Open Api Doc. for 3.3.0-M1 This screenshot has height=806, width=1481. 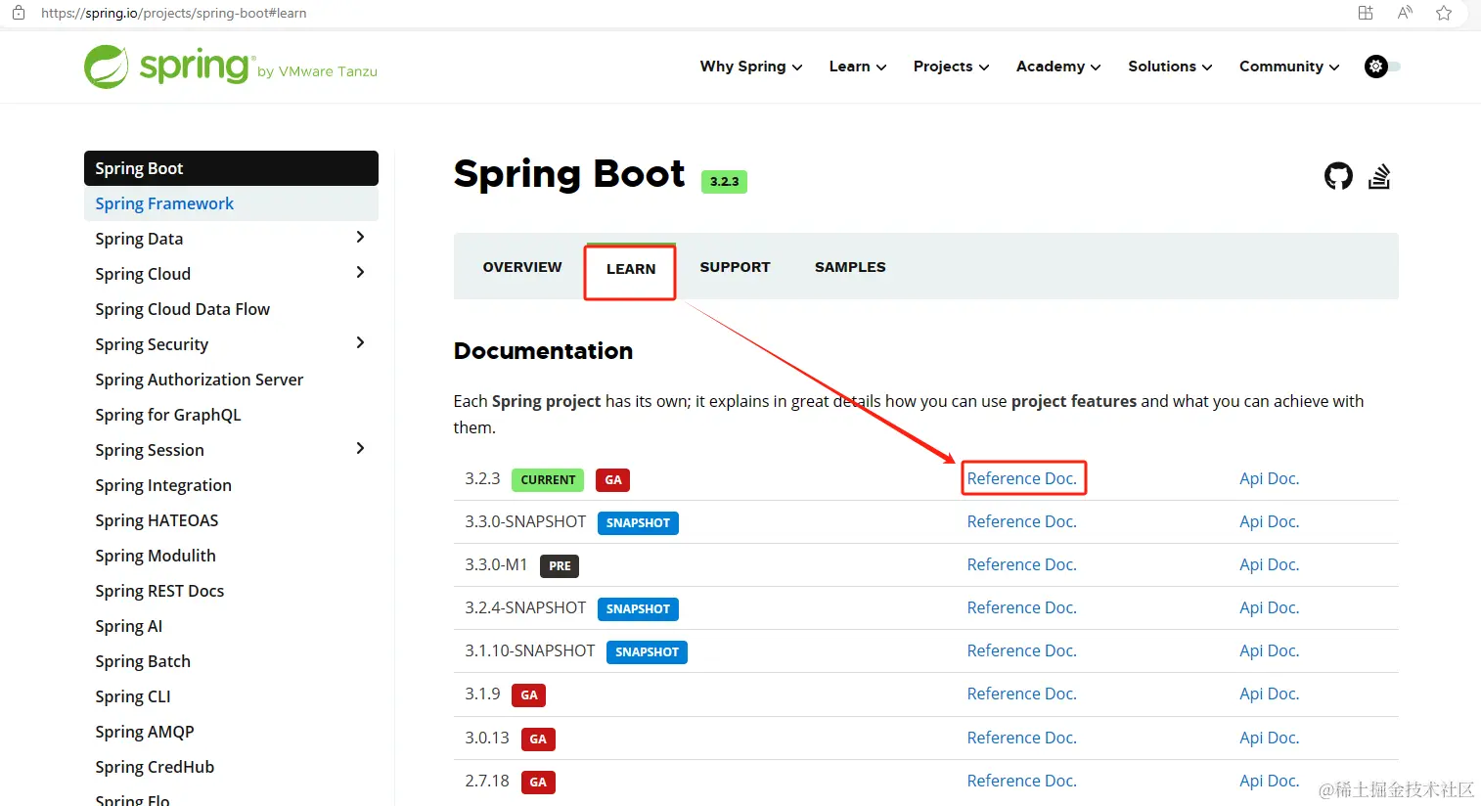coord(1270,564)
